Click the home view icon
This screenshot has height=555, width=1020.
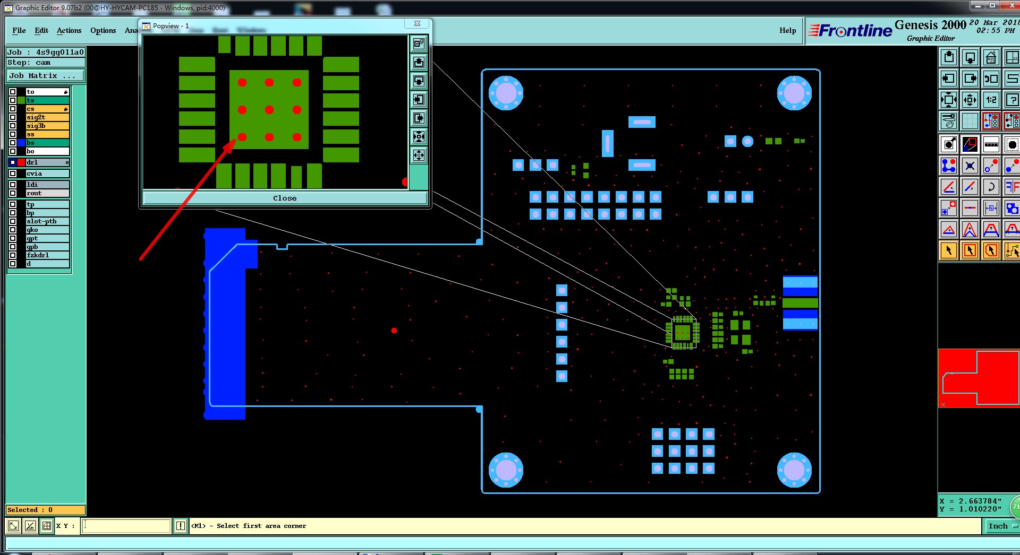pos(991,57)
